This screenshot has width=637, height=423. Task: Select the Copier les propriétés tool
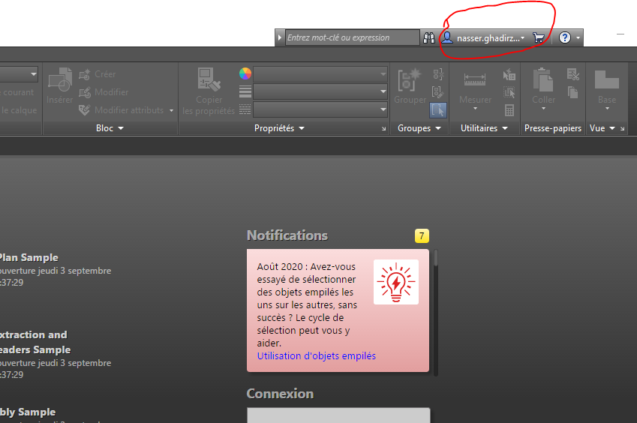(209, 91)
